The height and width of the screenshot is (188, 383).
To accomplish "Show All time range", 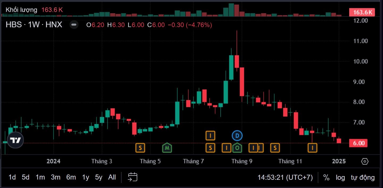I will 112,177.
